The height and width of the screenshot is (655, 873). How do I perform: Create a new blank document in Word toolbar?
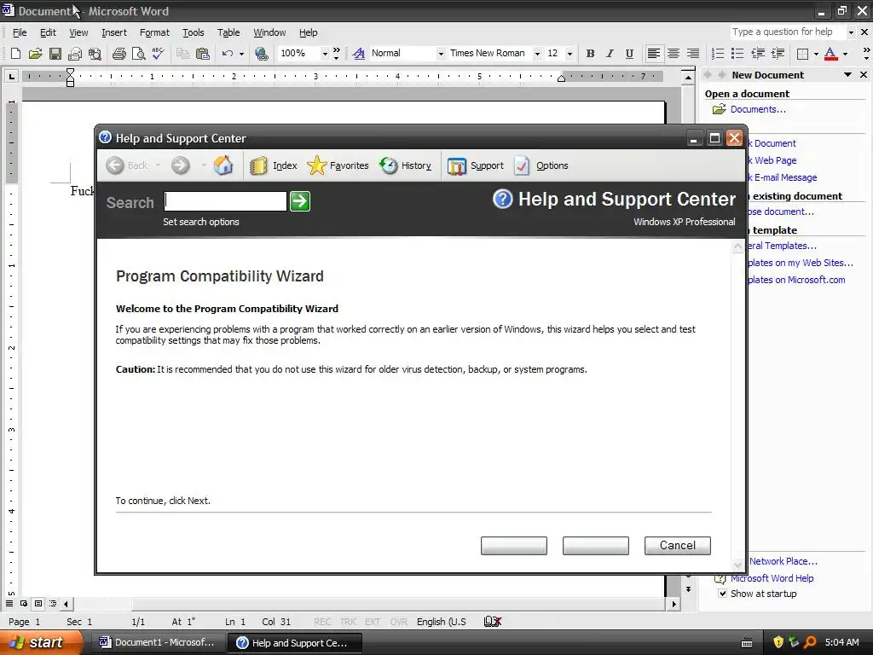pyautogui.click(x=15, y=54)
